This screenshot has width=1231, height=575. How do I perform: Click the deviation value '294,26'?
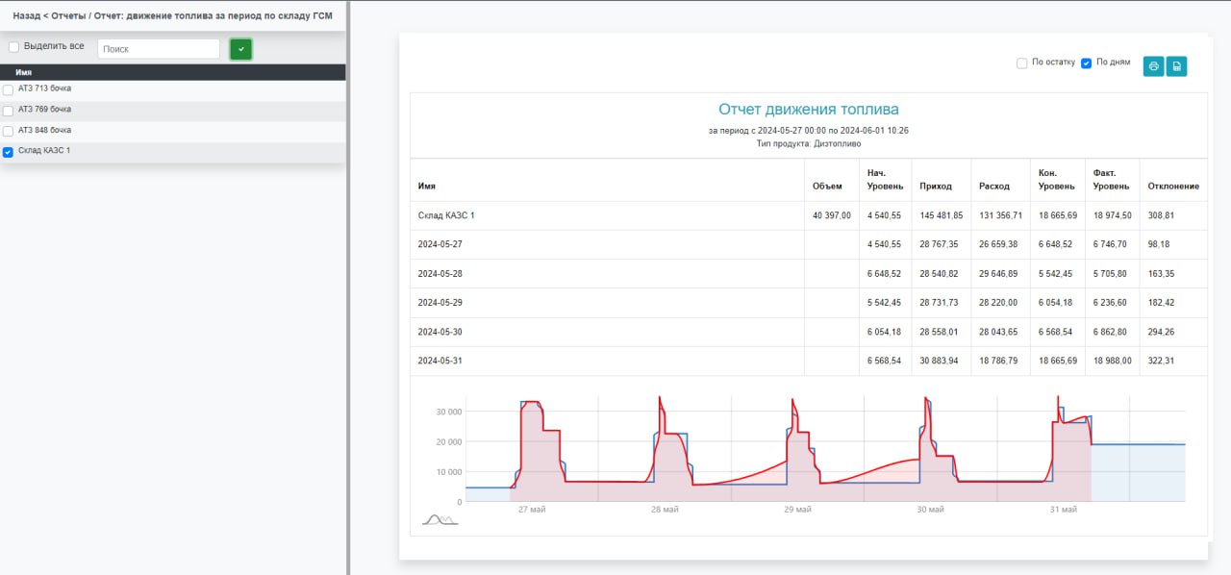[1161, 332]
